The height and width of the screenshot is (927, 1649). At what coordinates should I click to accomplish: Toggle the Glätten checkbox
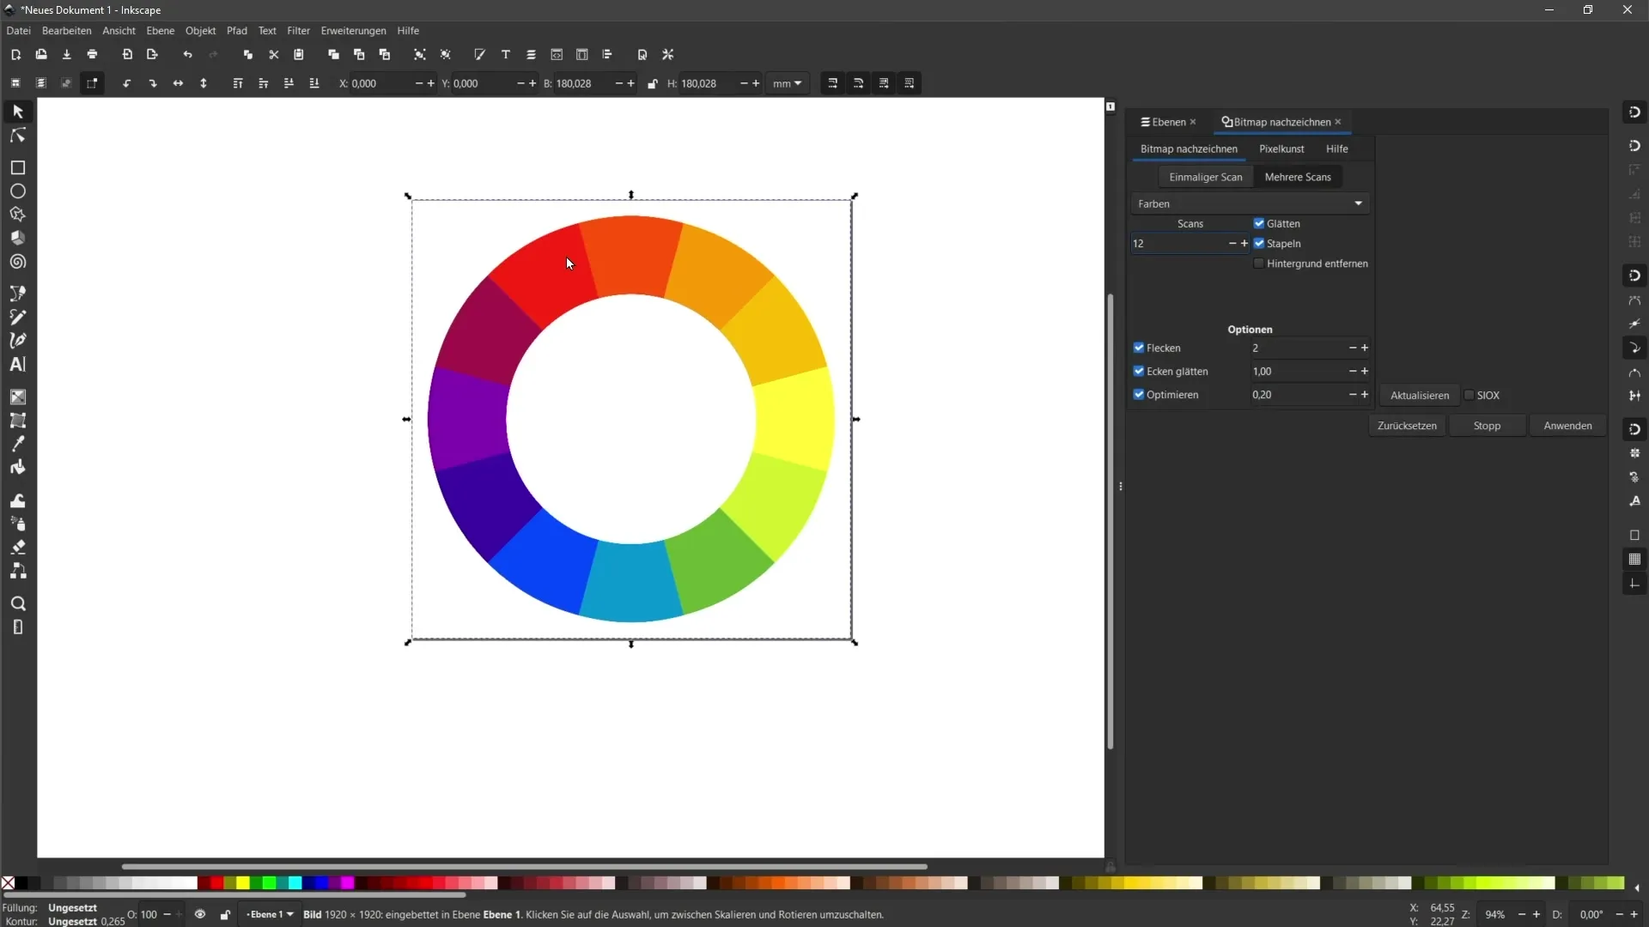point(1259,223)
